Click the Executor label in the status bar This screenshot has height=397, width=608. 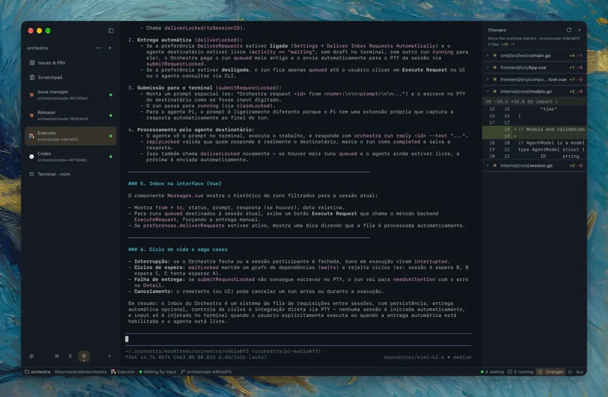tap(123, 372)
